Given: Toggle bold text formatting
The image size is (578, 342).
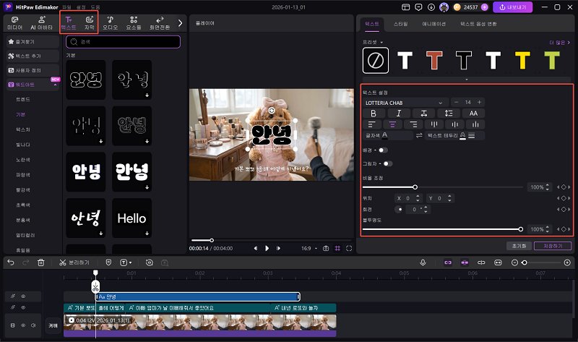Looking at the screenshot, I should [374, 113].
